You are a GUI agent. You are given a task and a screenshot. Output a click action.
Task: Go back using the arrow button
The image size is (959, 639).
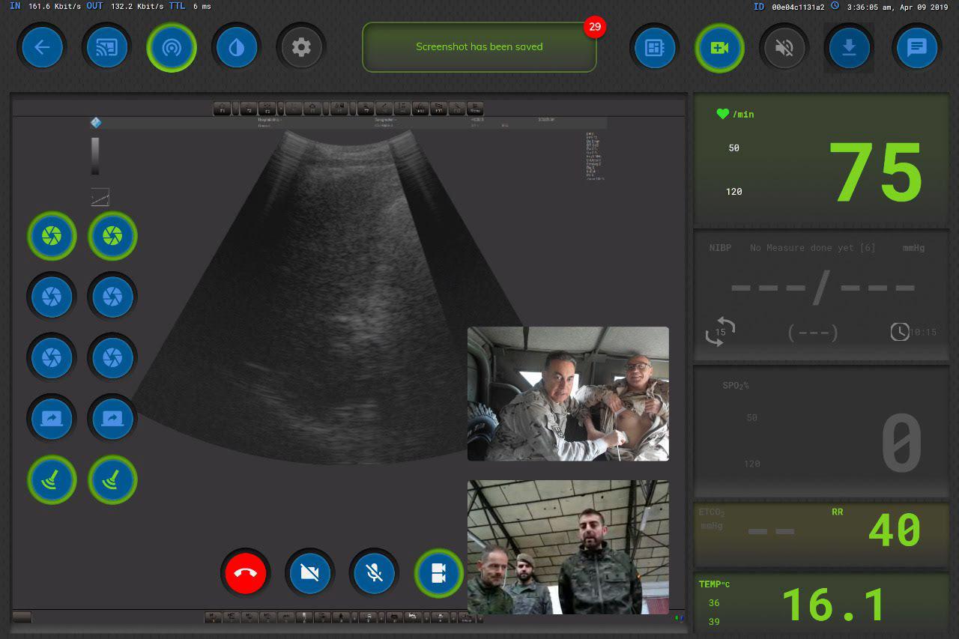(x=42, y=48)
